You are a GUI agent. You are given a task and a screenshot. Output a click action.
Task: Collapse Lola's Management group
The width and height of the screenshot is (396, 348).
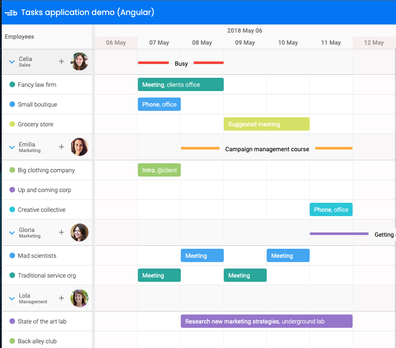pyautogui.click(x=12, y=299)
